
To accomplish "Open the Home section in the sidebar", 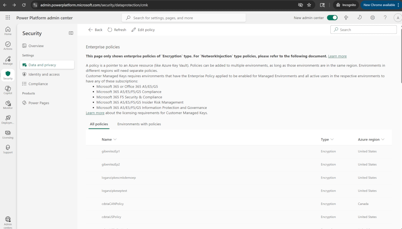I will [x=7, y=31].
